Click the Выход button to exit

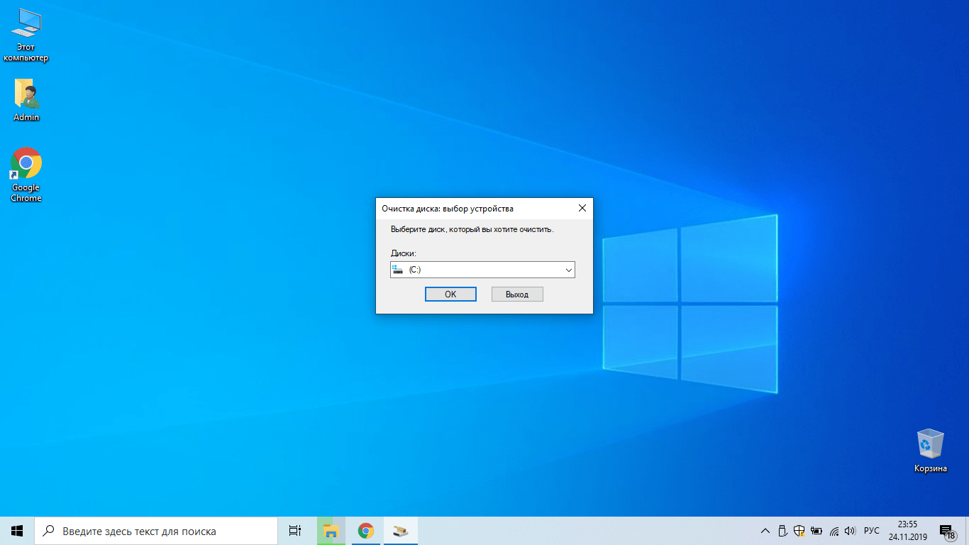click(517, 294)
